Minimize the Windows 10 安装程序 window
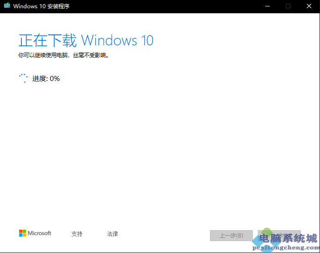 point(268,6)
